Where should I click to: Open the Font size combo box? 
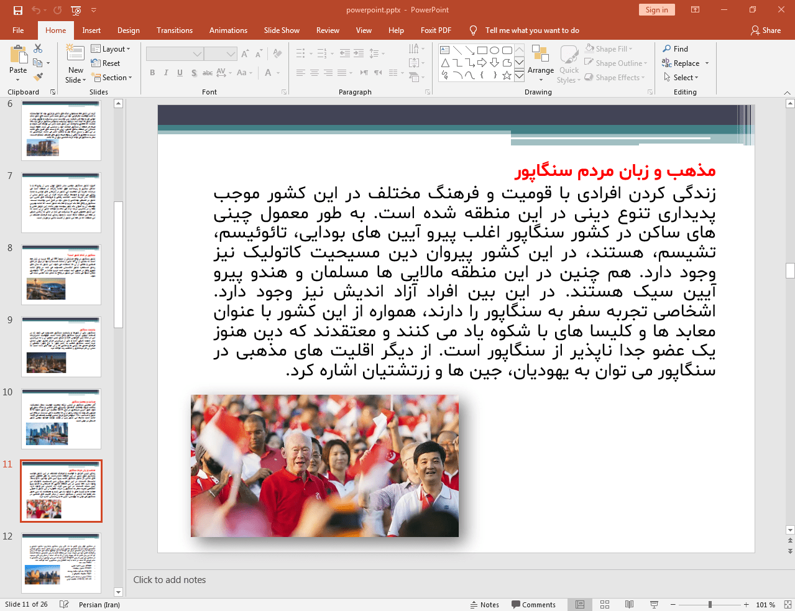pos(221,54)
